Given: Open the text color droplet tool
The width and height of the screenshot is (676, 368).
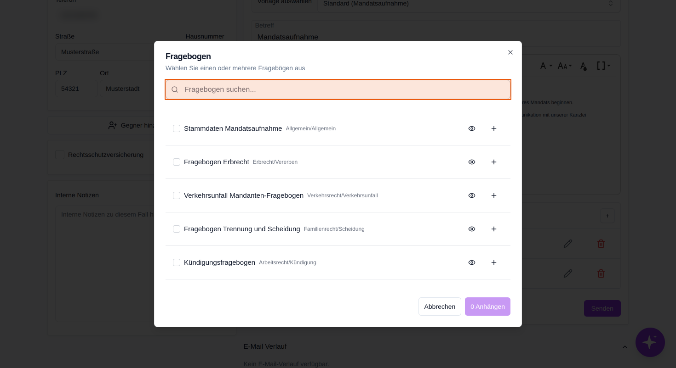Looking at the screenshot, I should tap(583, 67).
